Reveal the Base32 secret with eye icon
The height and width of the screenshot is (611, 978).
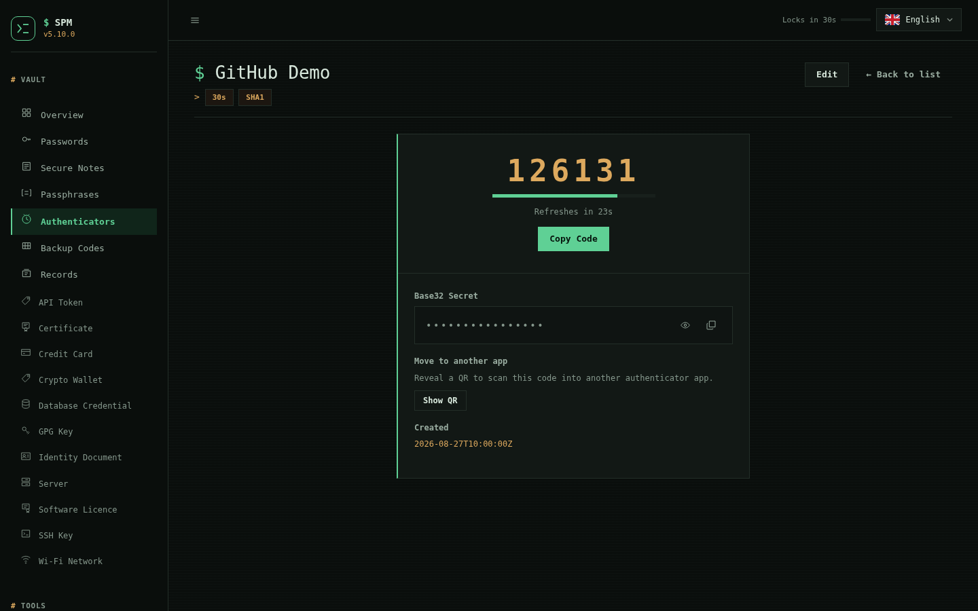pyautogui.click(x=685, y=325)
